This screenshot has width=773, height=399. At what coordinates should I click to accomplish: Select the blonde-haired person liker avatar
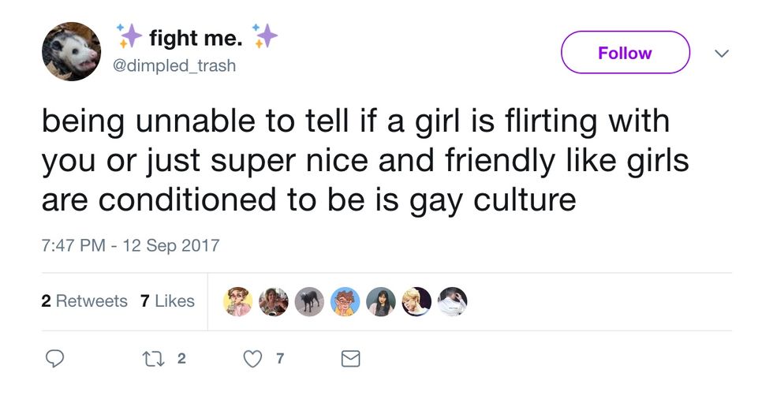(416, 301)
